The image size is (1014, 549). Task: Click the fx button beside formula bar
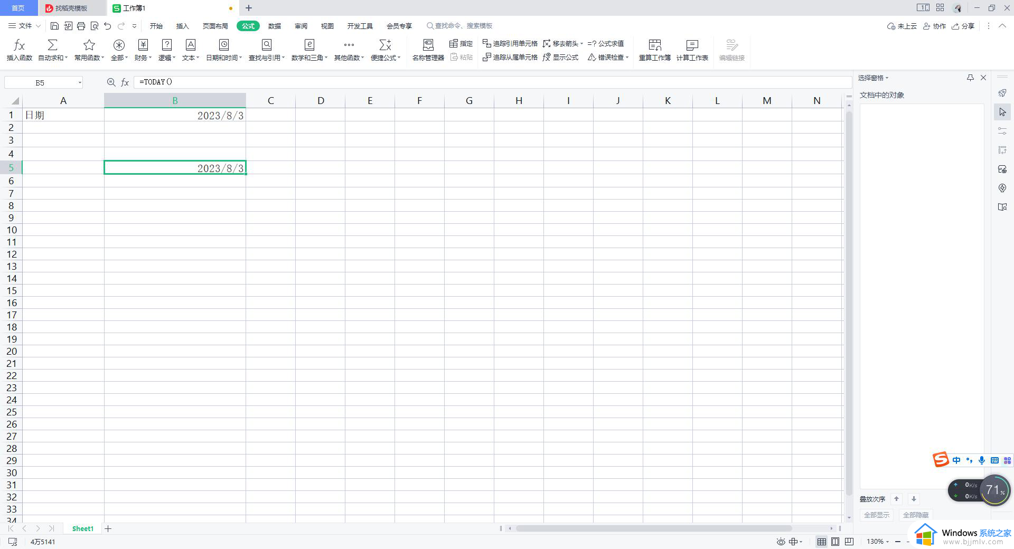125,82
